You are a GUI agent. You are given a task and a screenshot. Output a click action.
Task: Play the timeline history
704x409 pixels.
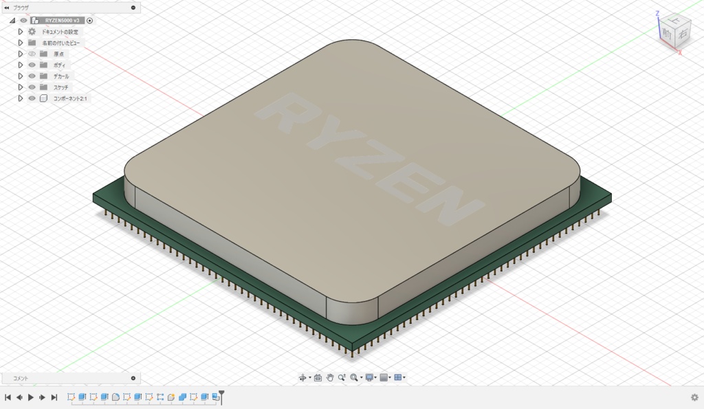30,397
